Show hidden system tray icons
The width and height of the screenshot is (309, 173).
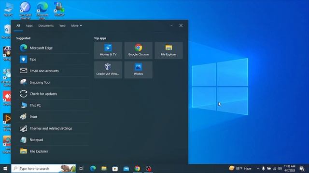[x=258, y=169]
